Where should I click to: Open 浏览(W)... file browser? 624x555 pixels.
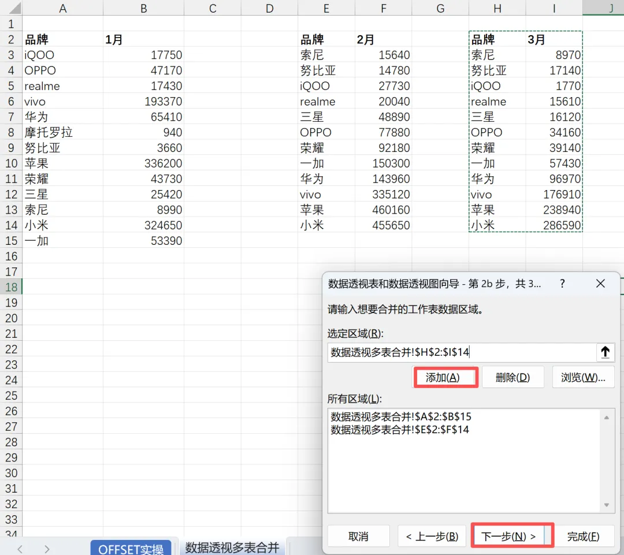pyautogui.click(x=583, y=377)
